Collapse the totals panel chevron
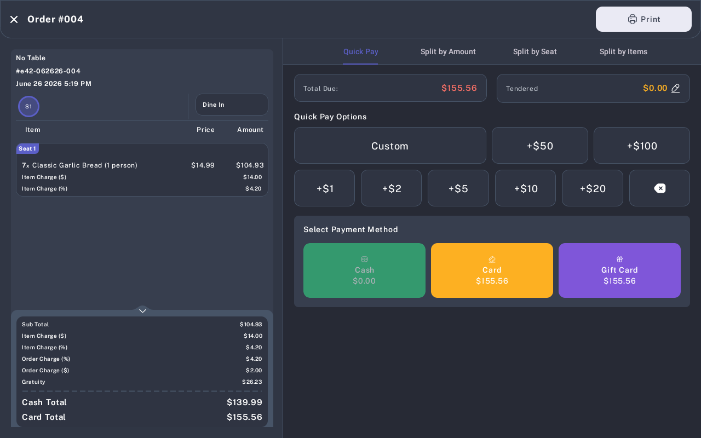This screenshot has height=438, width=701. pyautogui.click(x=142, y=310)
